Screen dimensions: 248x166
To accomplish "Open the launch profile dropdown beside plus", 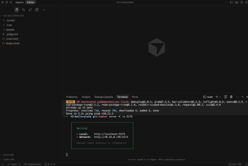I will [220, 97].
